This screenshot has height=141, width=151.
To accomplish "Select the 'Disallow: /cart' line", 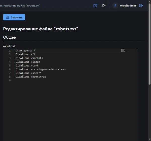I will click(27, 65).
